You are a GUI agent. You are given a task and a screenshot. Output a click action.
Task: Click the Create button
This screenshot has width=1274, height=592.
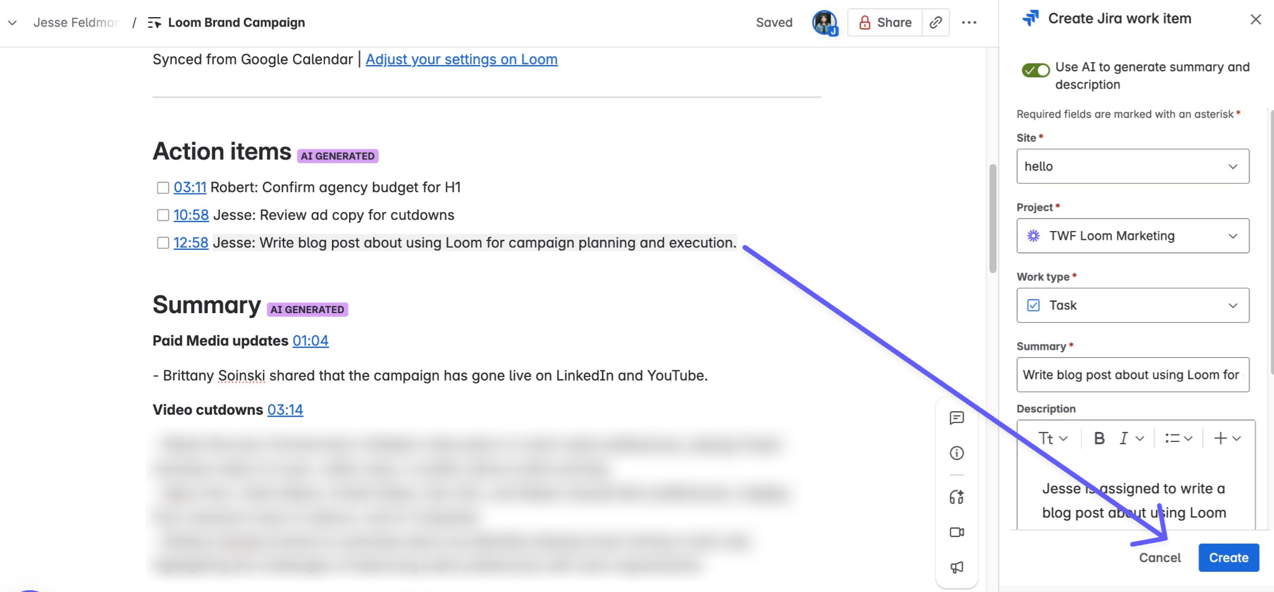tap(1228, 558)
